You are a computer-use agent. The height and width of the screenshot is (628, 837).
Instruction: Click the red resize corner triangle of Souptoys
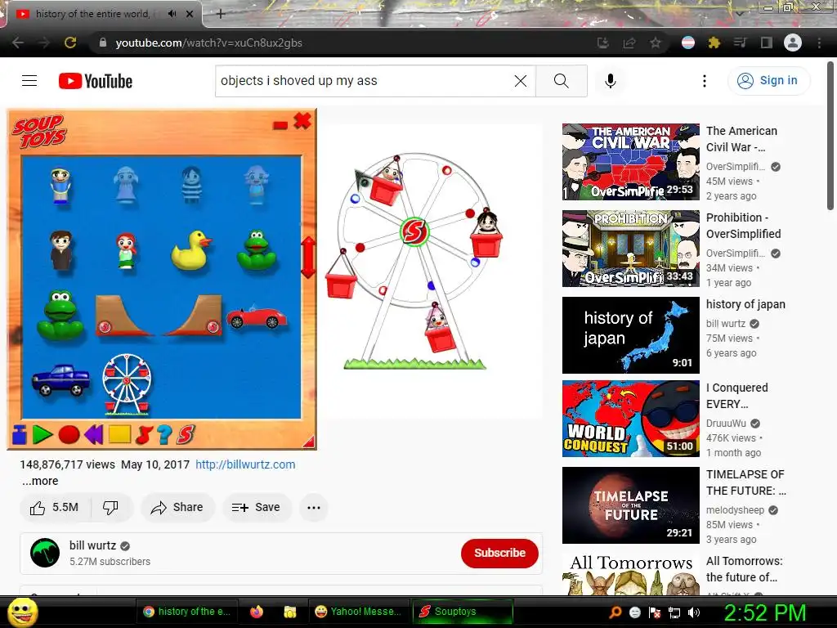tap(309, 442)
